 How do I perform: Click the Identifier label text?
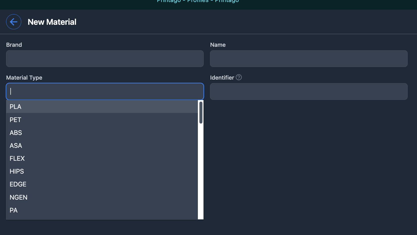click(222, 78)
